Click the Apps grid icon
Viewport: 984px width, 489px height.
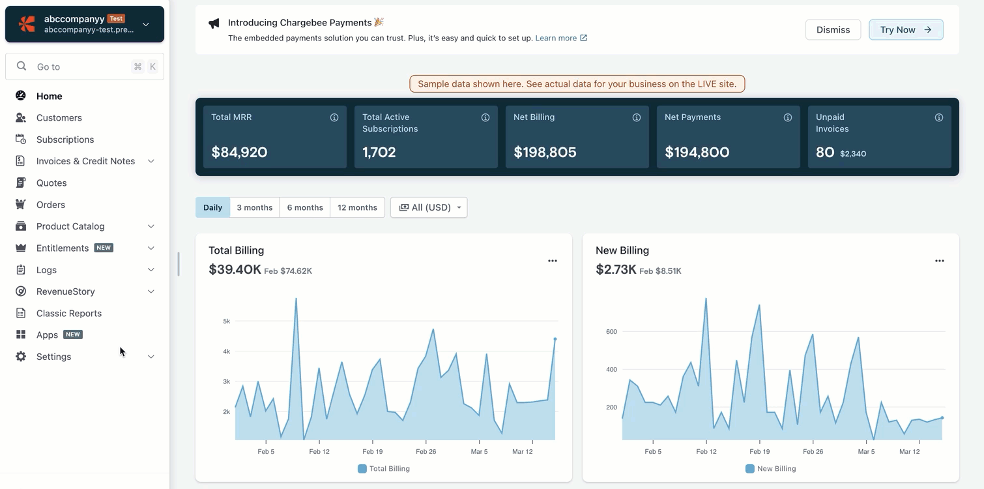[21, 335]
